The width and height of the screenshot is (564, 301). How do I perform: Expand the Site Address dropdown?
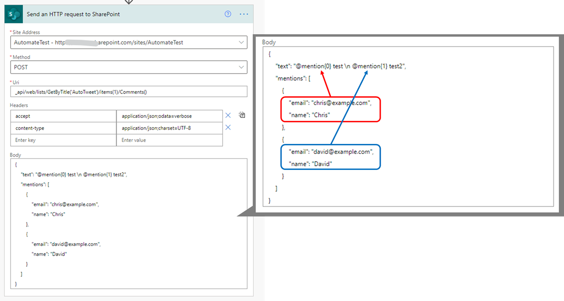(241, 42)
